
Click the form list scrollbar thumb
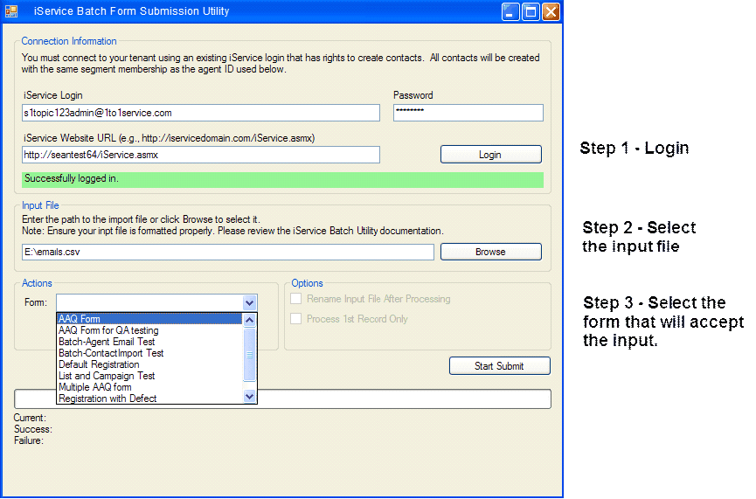(x=249, y=355)
